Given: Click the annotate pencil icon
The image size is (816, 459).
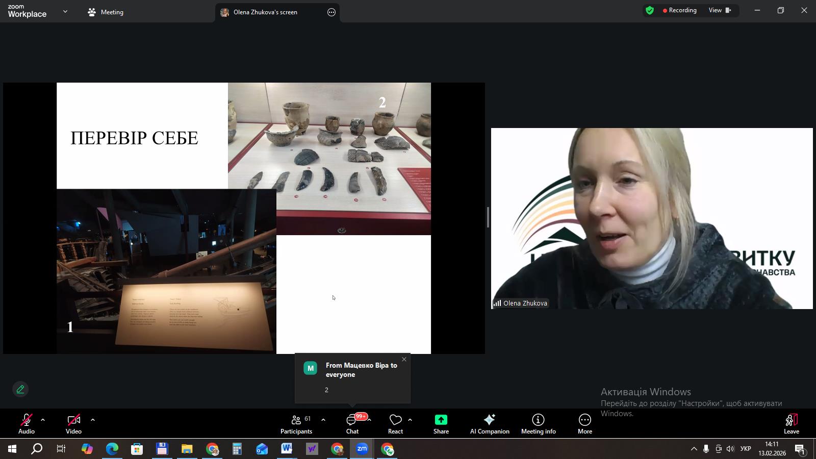Looking at the screenshot, I should 20,389.
